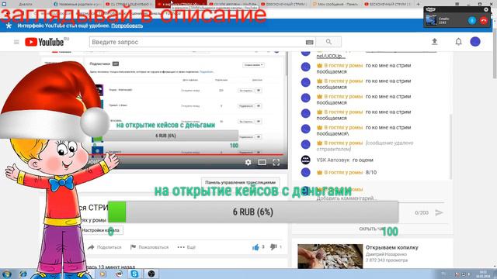
Task: Report the video with 'Пожаловаться' flag
Action: [x=149, y=247]
